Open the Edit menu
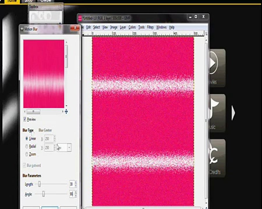262x209 pixels. pos(88,27)
